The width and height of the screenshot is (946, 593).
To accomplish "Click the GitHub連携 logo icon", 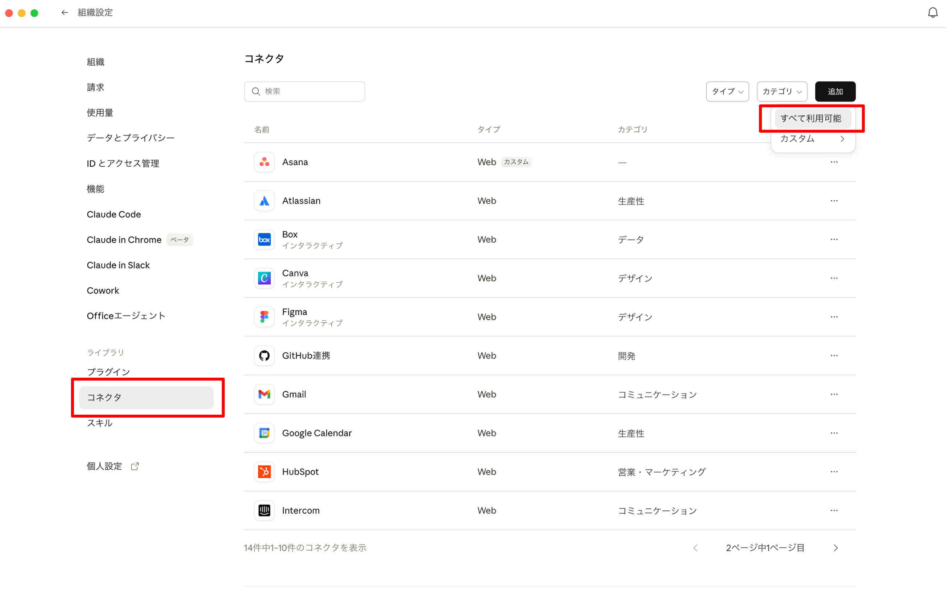I will [x=264, y=355].
